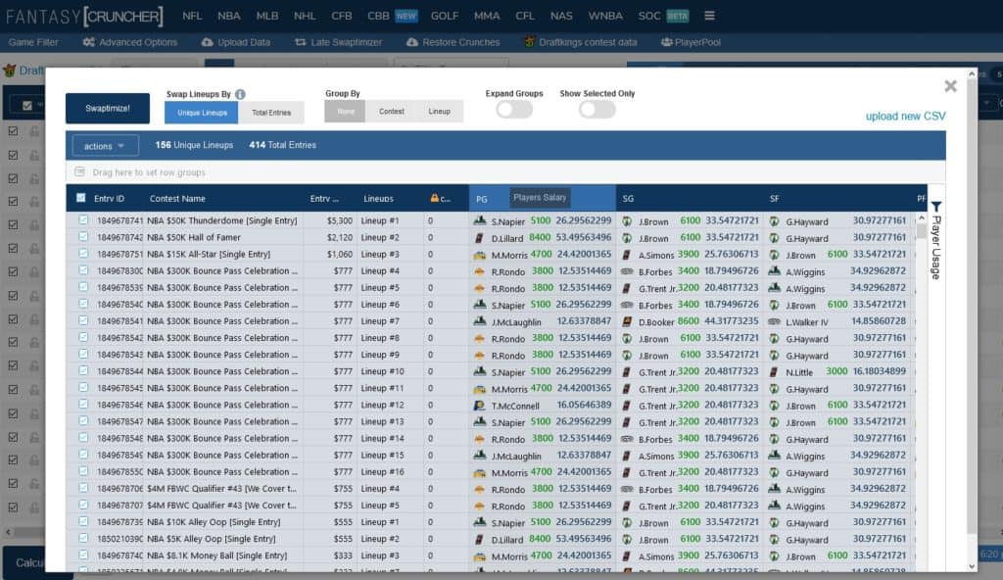The width and height of the screenshot is (1003, 580).
Task: Click upload new CSV link
Action: click(x=905, y=116)
